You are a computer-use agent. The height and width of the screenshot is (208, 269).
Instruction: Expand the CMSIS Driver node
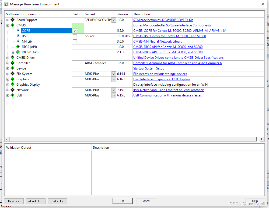tap(8, 58)
